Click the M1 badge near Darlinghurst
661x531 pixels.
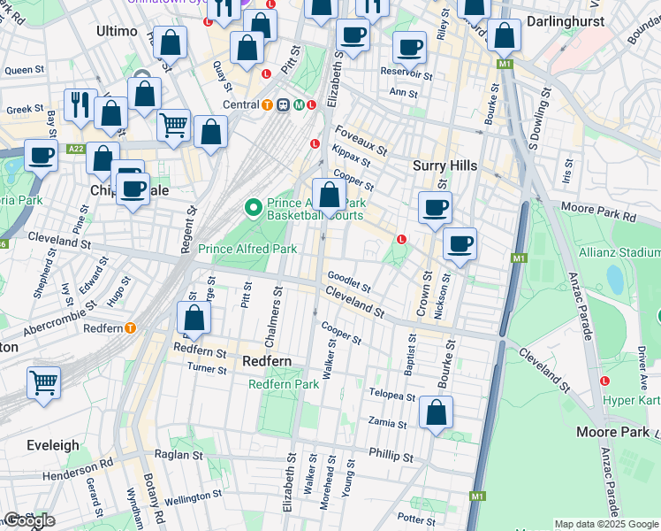coord(505,64)
